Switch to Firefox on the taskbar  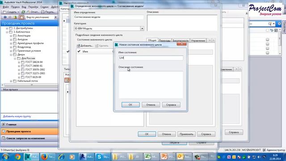point(48,157)
